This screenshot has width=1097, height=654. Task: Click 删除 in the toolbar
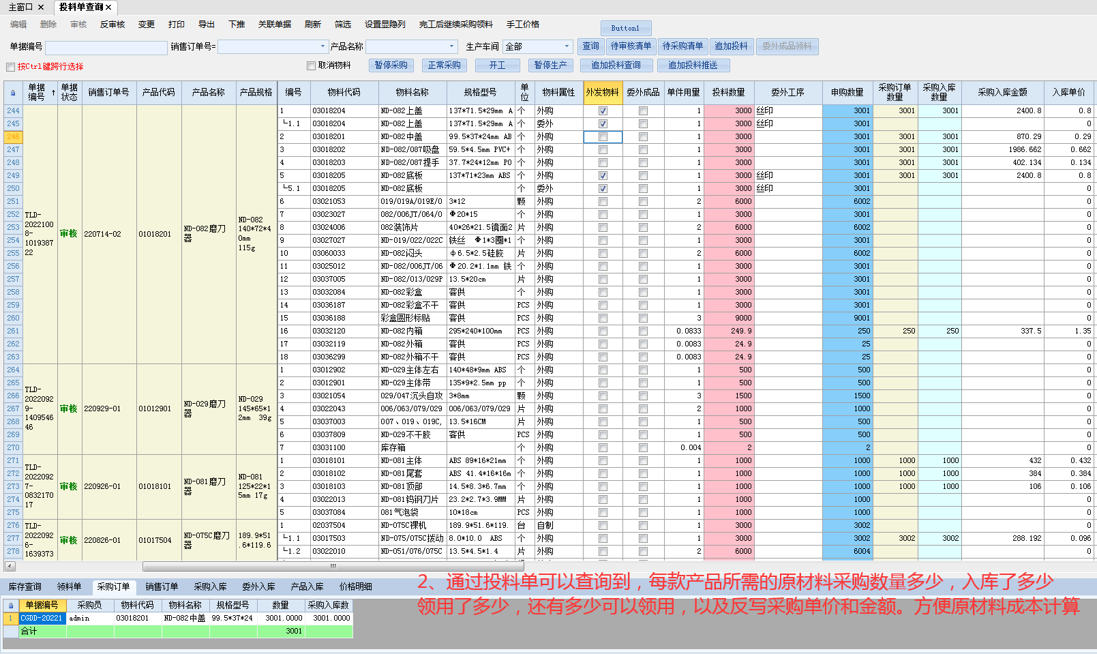[x=48, y=25]
